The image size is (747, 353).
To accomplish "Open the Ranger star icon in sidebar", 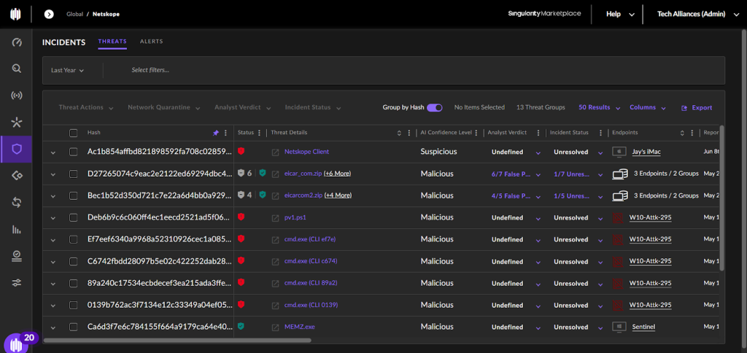I will pos(17,123).
